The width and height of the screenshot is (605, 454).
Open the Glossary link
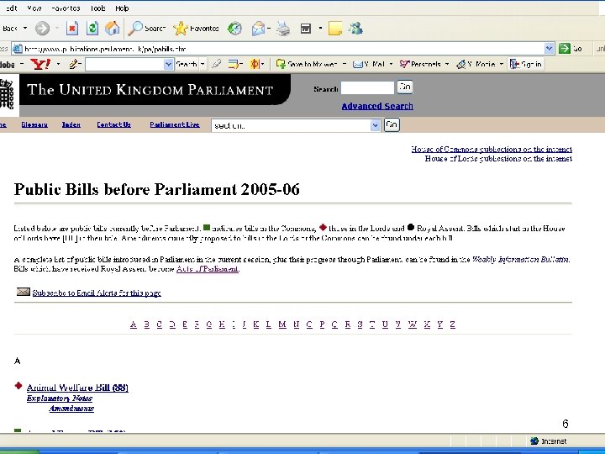tap(34, 124)
